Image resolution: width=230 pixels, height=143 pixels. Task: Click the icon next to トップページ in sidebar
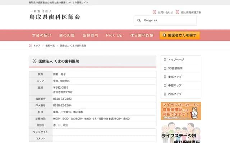(165, 60)
